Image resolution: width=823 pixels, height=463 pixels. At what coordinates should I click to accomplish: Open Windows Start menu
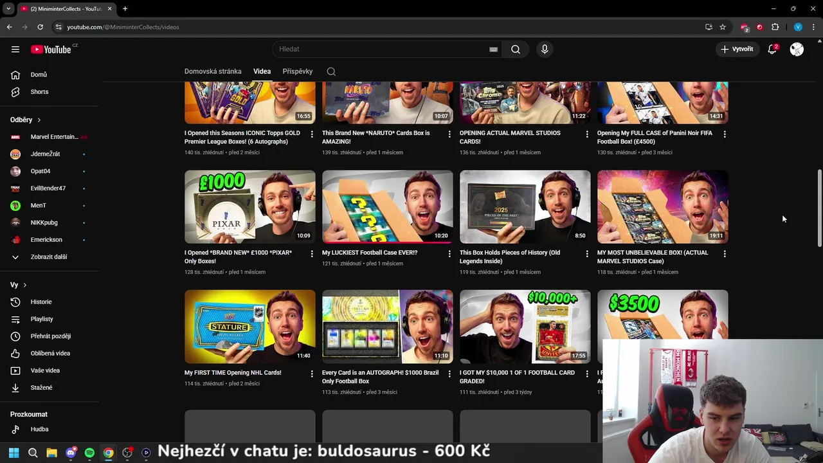(14, 453)
